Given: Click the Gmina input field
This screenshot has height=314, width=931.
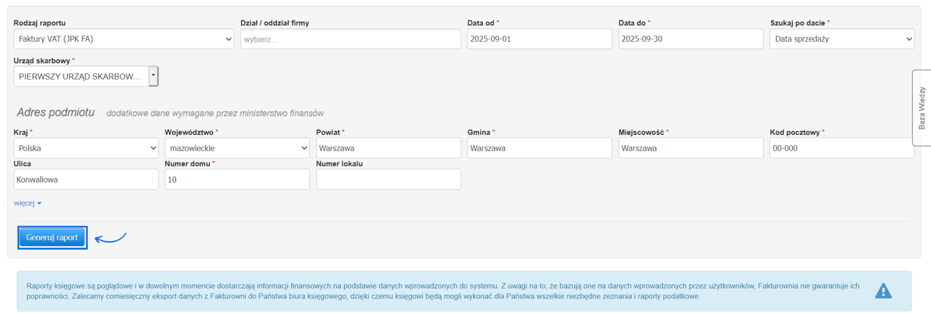Looking at the screenshot, I should (539, 148).
